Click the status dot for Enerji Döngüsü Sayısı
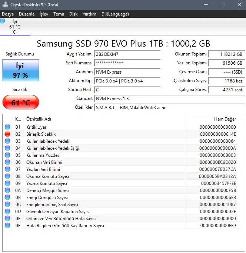 coord(7,197)
